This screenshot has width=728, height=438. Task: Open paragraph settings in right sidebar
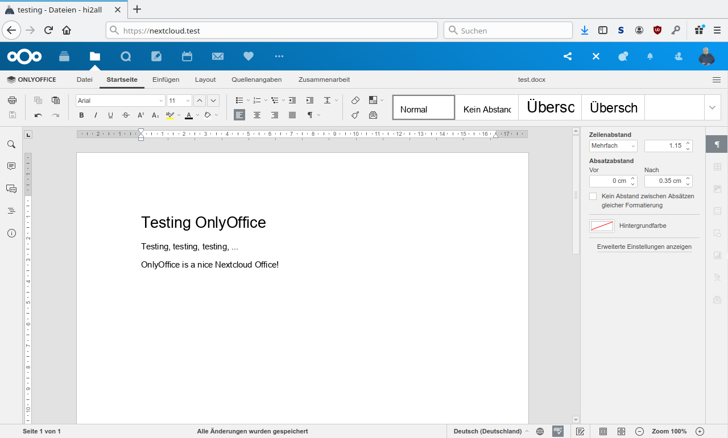tap(717, 144)
